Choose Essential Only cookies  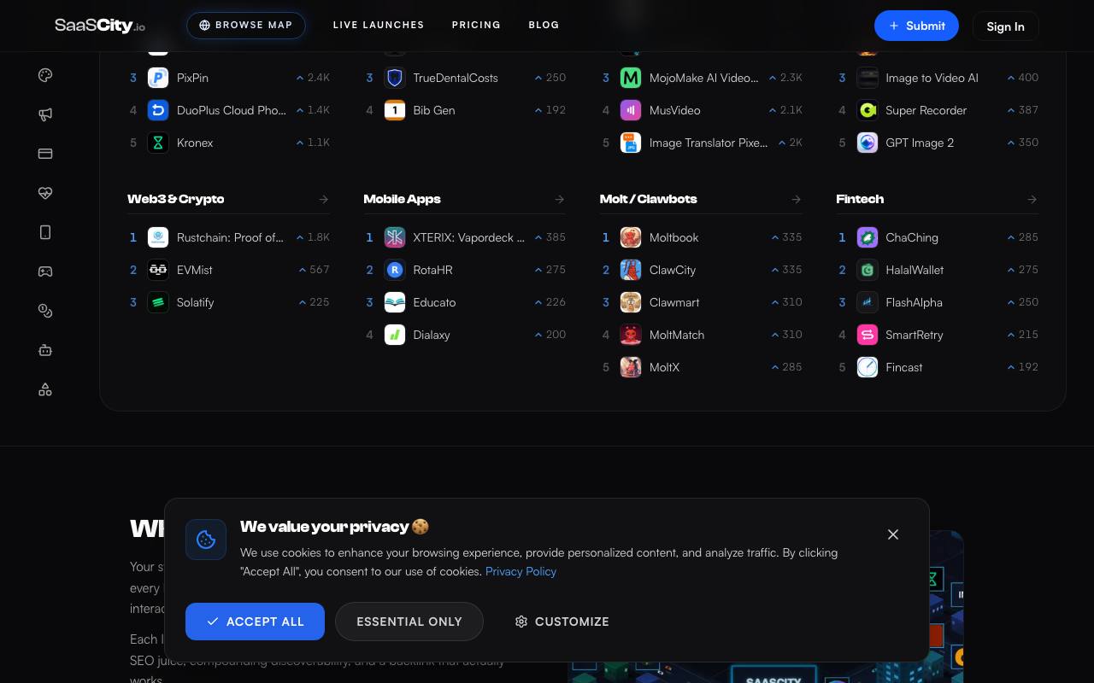click(x=409, y=622)
